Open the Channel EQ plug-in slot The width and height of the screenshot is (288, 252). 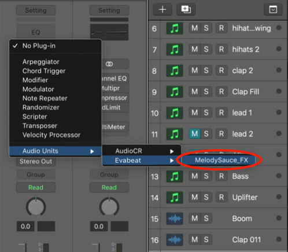point(115,79)
